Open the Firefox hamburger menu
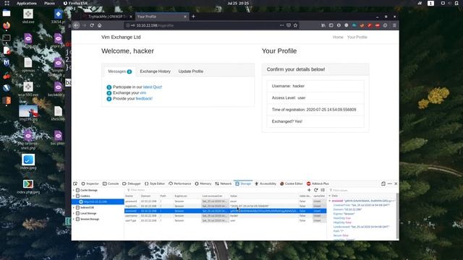 [394, 25]
